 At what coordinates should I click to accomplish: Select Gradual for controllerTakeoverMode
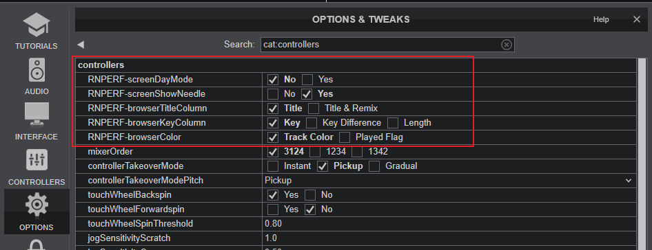click(x=374, y=166)
